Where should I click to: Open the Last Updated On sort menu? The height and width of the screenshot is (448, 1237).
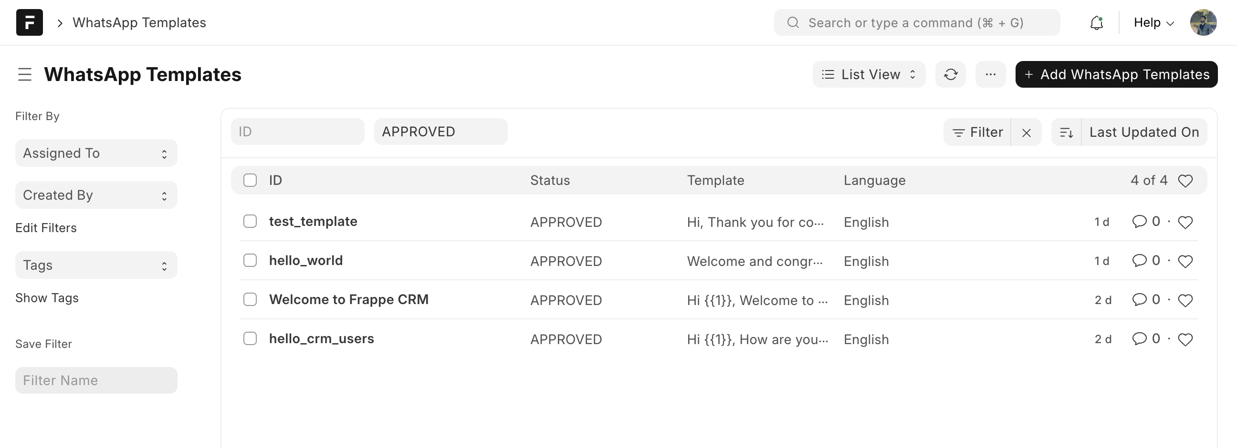pyautogui.click(x=1144, y=132)
